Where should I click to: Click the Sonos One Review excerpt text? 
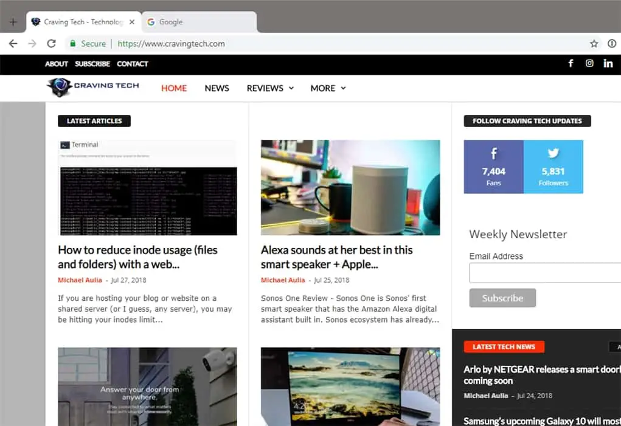tap(350, 309)
